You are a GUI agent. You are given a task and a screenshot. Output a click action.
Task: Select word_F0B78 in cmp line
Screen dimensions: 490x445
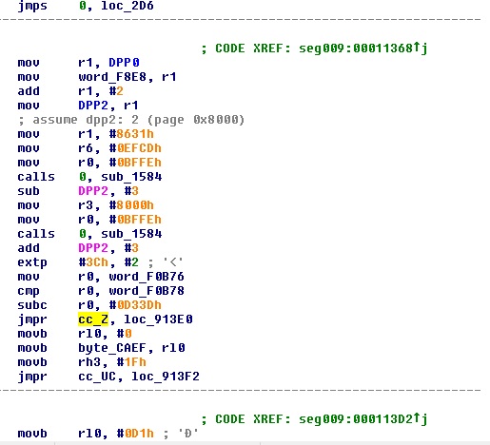pos(147,291)
